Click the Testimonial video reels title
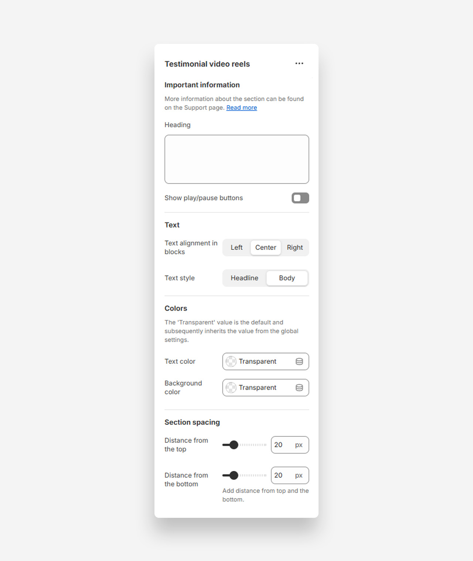Screen dimensions: 473x561 [x=207, y=64]
